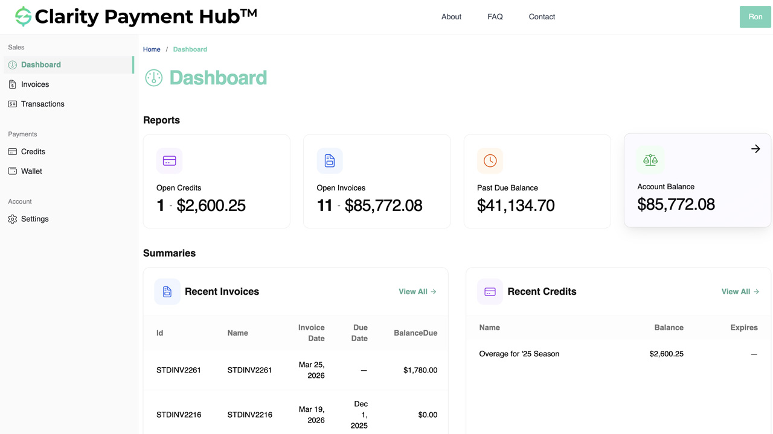Expand the Account Balance card arrow
Image resolution: width=773 pixels, height=434 pixels.
click(x=755, y=148)
